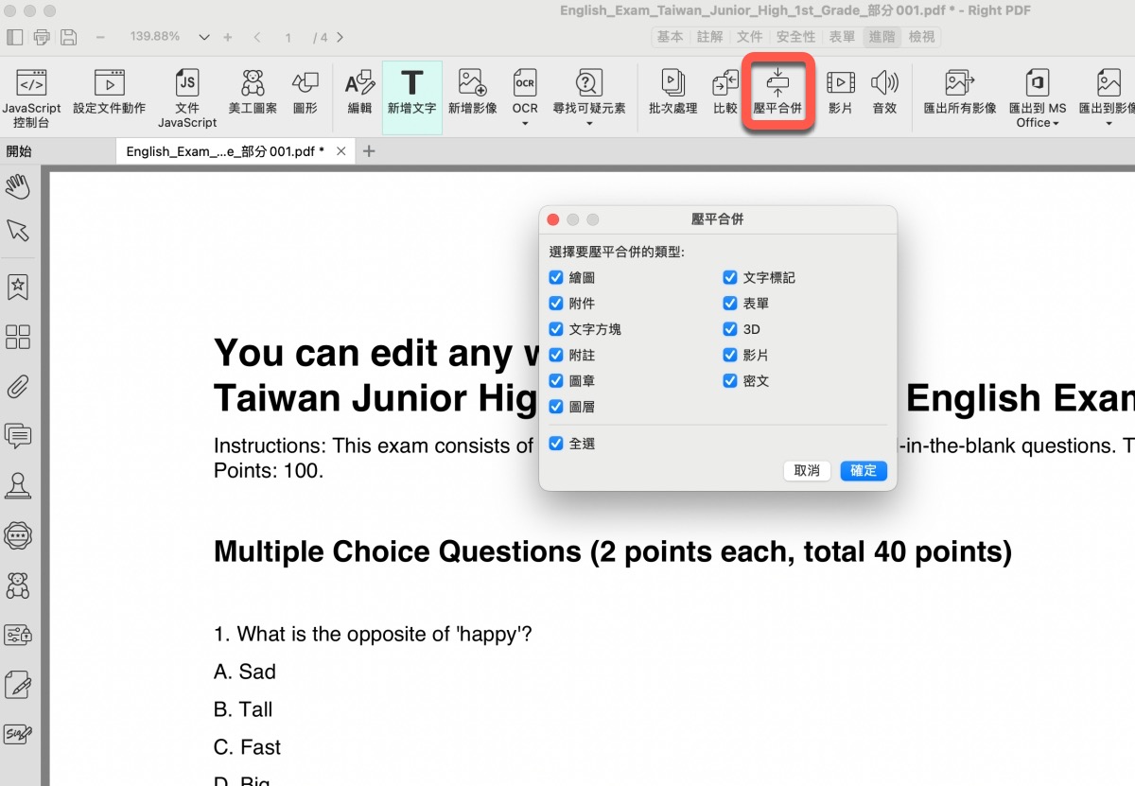Expand the OCR dropdown menu
The height and width of the screenshot is (786, 1135).
pos(525,124)
